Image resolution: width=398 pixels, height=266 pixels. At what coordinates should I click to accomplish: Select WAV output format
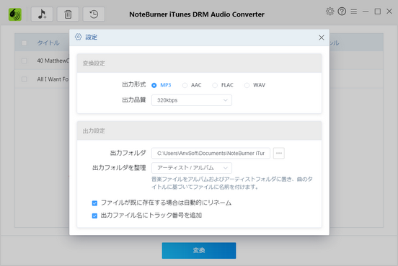point(247,85)
